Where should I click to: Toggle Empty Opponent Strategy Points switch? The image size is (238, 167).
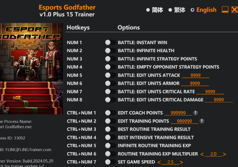(x=110, y=67)
